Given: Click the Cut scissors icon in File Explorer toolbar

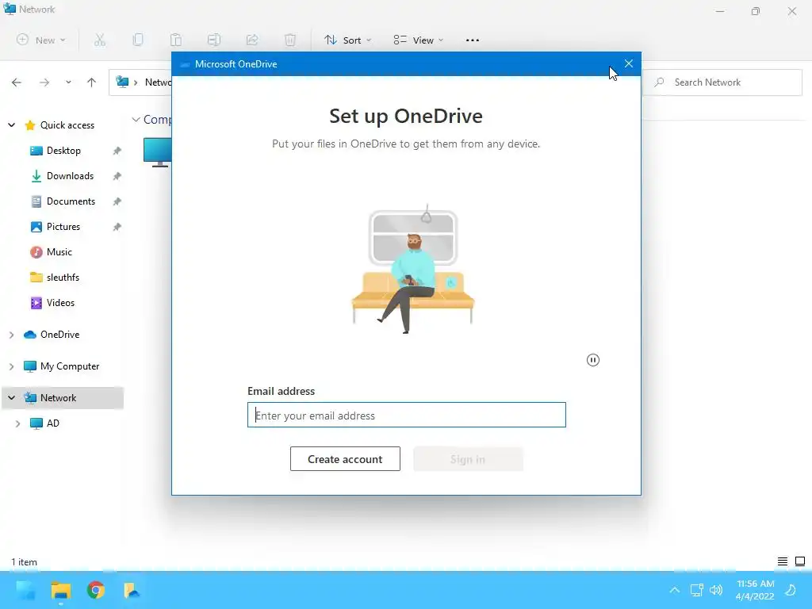Looking at the screenshot, I should 100,40.
